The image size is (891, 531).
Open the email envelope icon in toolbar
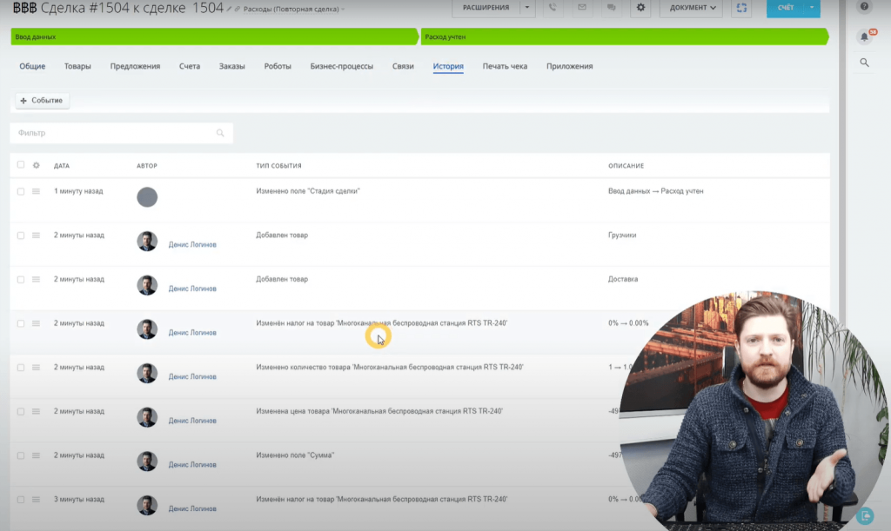[x=582, y=7]
